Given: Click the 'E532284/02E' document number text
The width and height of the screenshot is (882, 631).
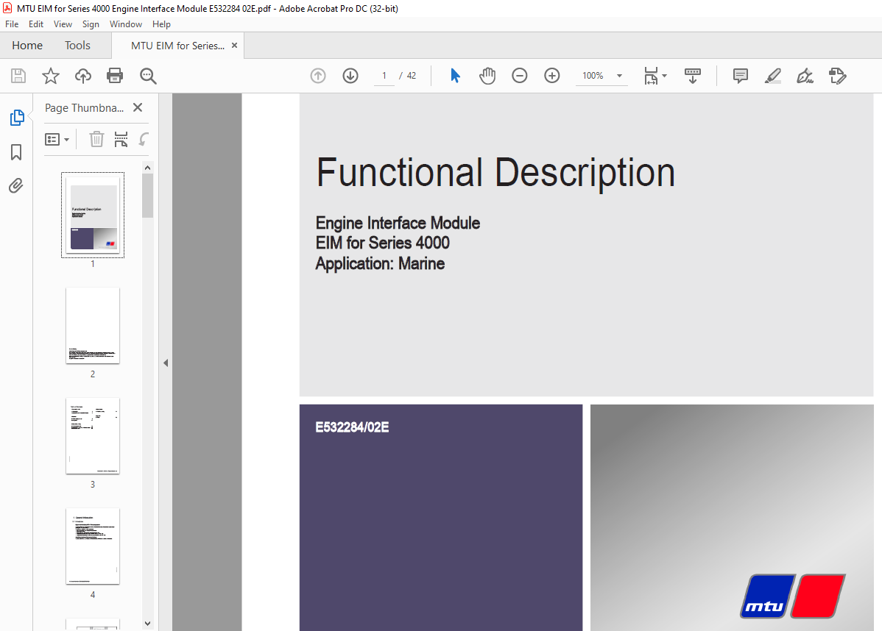Looking at the screenshot, I should click(x=352, y=427).
